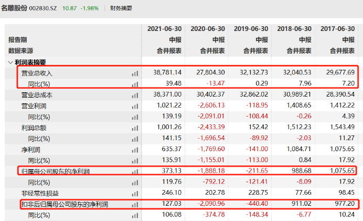Click total cost value 38,371.00
The width and height of the screenshot is (363, 221).
167,94
